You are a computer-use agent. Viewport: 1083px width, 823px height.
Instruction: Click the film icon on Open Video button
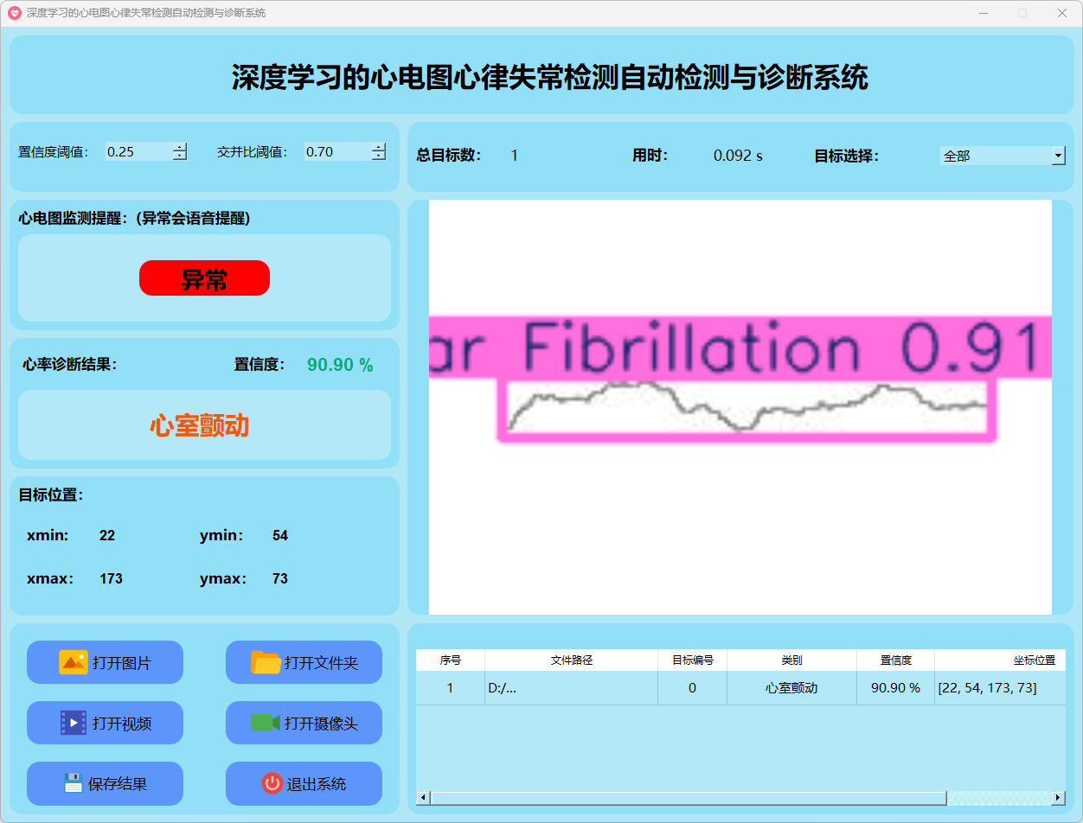pyautogui.click(x=73, y=723)
